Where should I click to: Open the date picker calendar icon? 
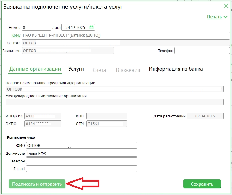pos(91,27)
